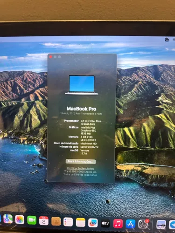Click the Memória label
Screen dimensions: 175x233
[73, 137]
